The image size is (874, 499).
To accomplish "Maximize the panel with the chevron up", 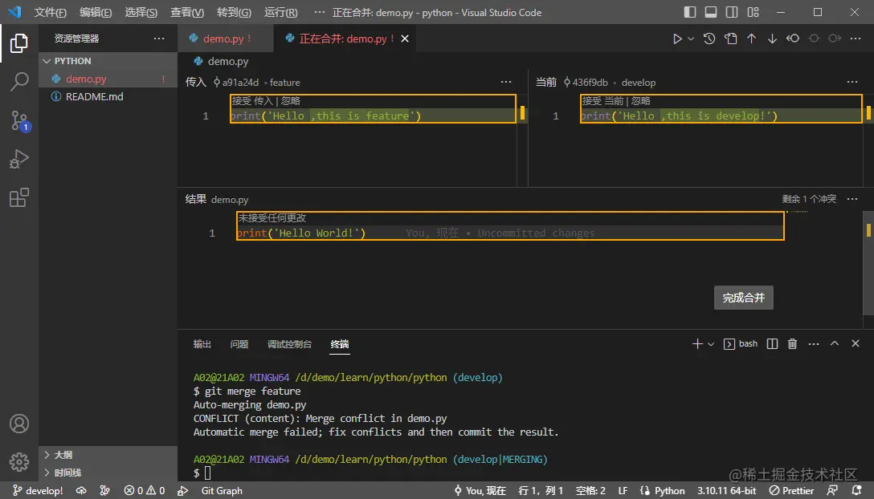I will coord(835,343).
